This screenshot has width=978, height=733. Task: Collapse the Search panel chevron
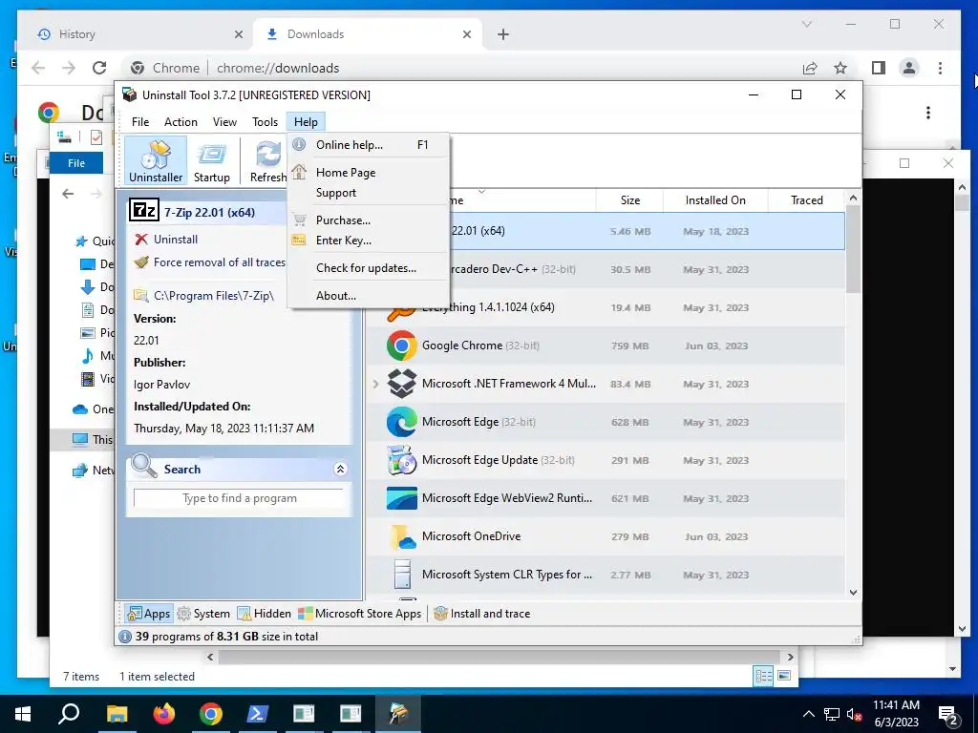point(341,469)
